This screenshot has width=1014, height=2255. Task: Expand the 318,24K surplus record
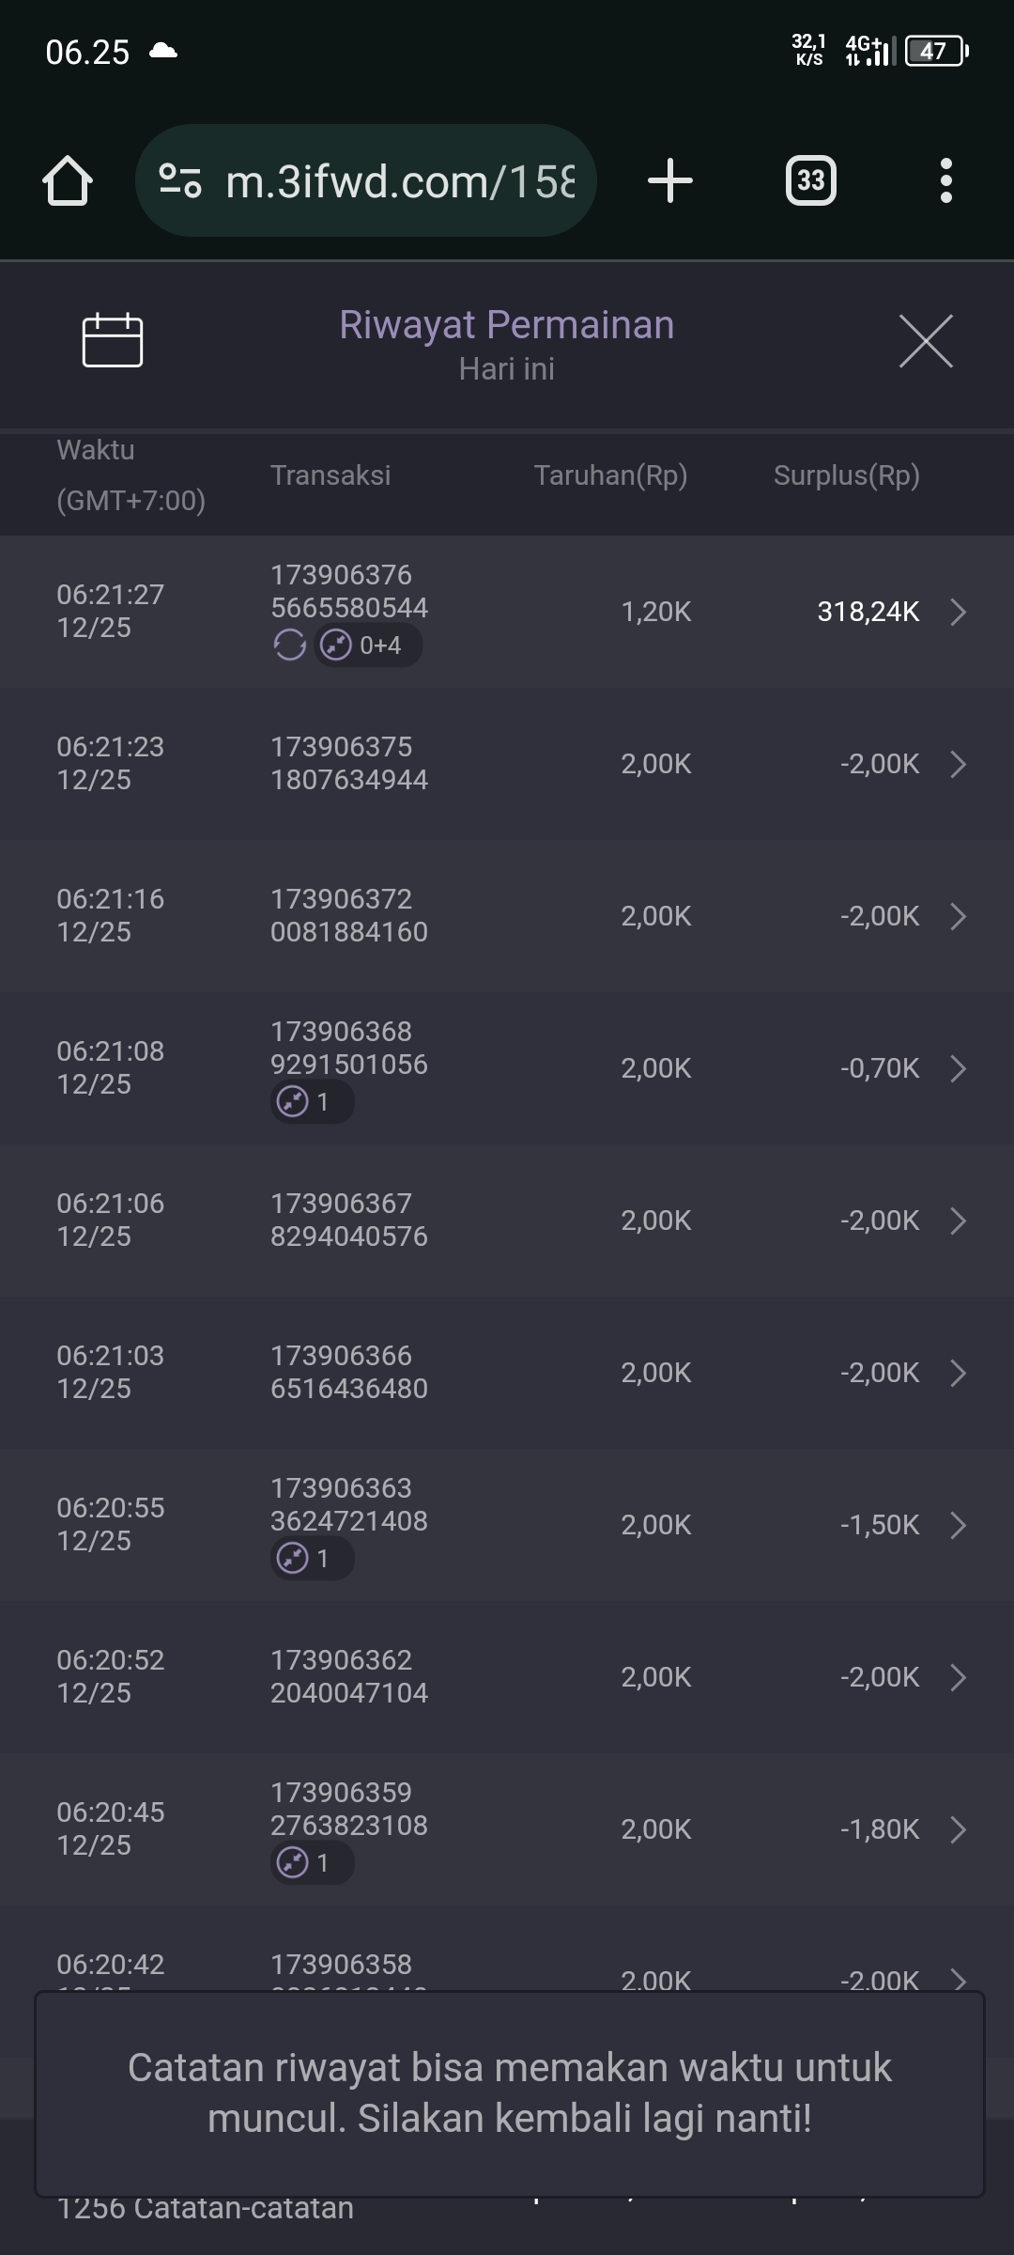tap(958, 612)
